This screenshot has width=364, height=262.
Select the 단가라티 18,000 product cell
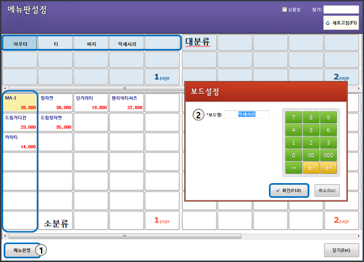[x=91, y=103]
